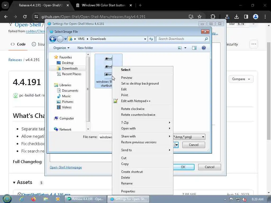271x203 pixels.
Task: Click the Release 4.4.191 Chrome taskbar button
Action: (86, 199)
